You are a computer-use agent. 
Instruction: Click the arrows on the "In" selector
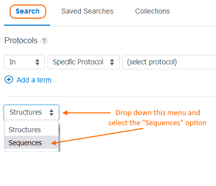tap(37, 62)
